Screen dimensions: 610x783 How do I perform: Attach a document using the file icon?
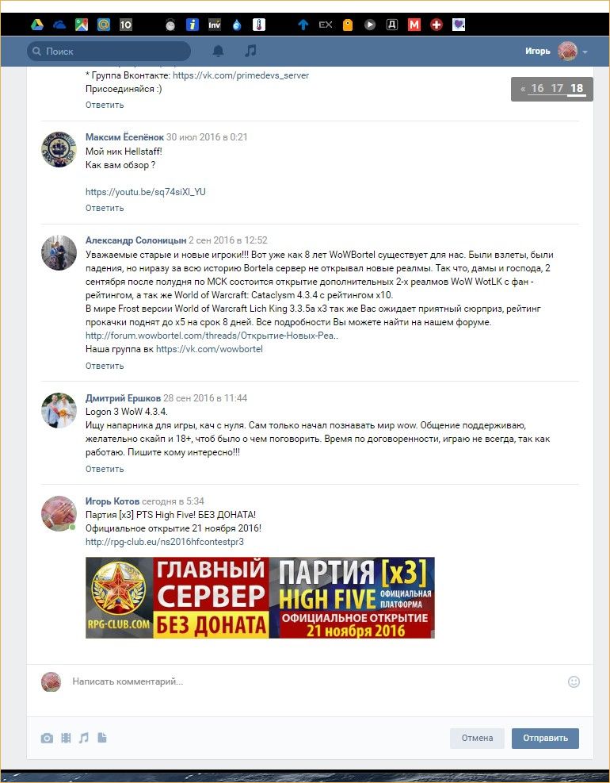coord(102,738)
